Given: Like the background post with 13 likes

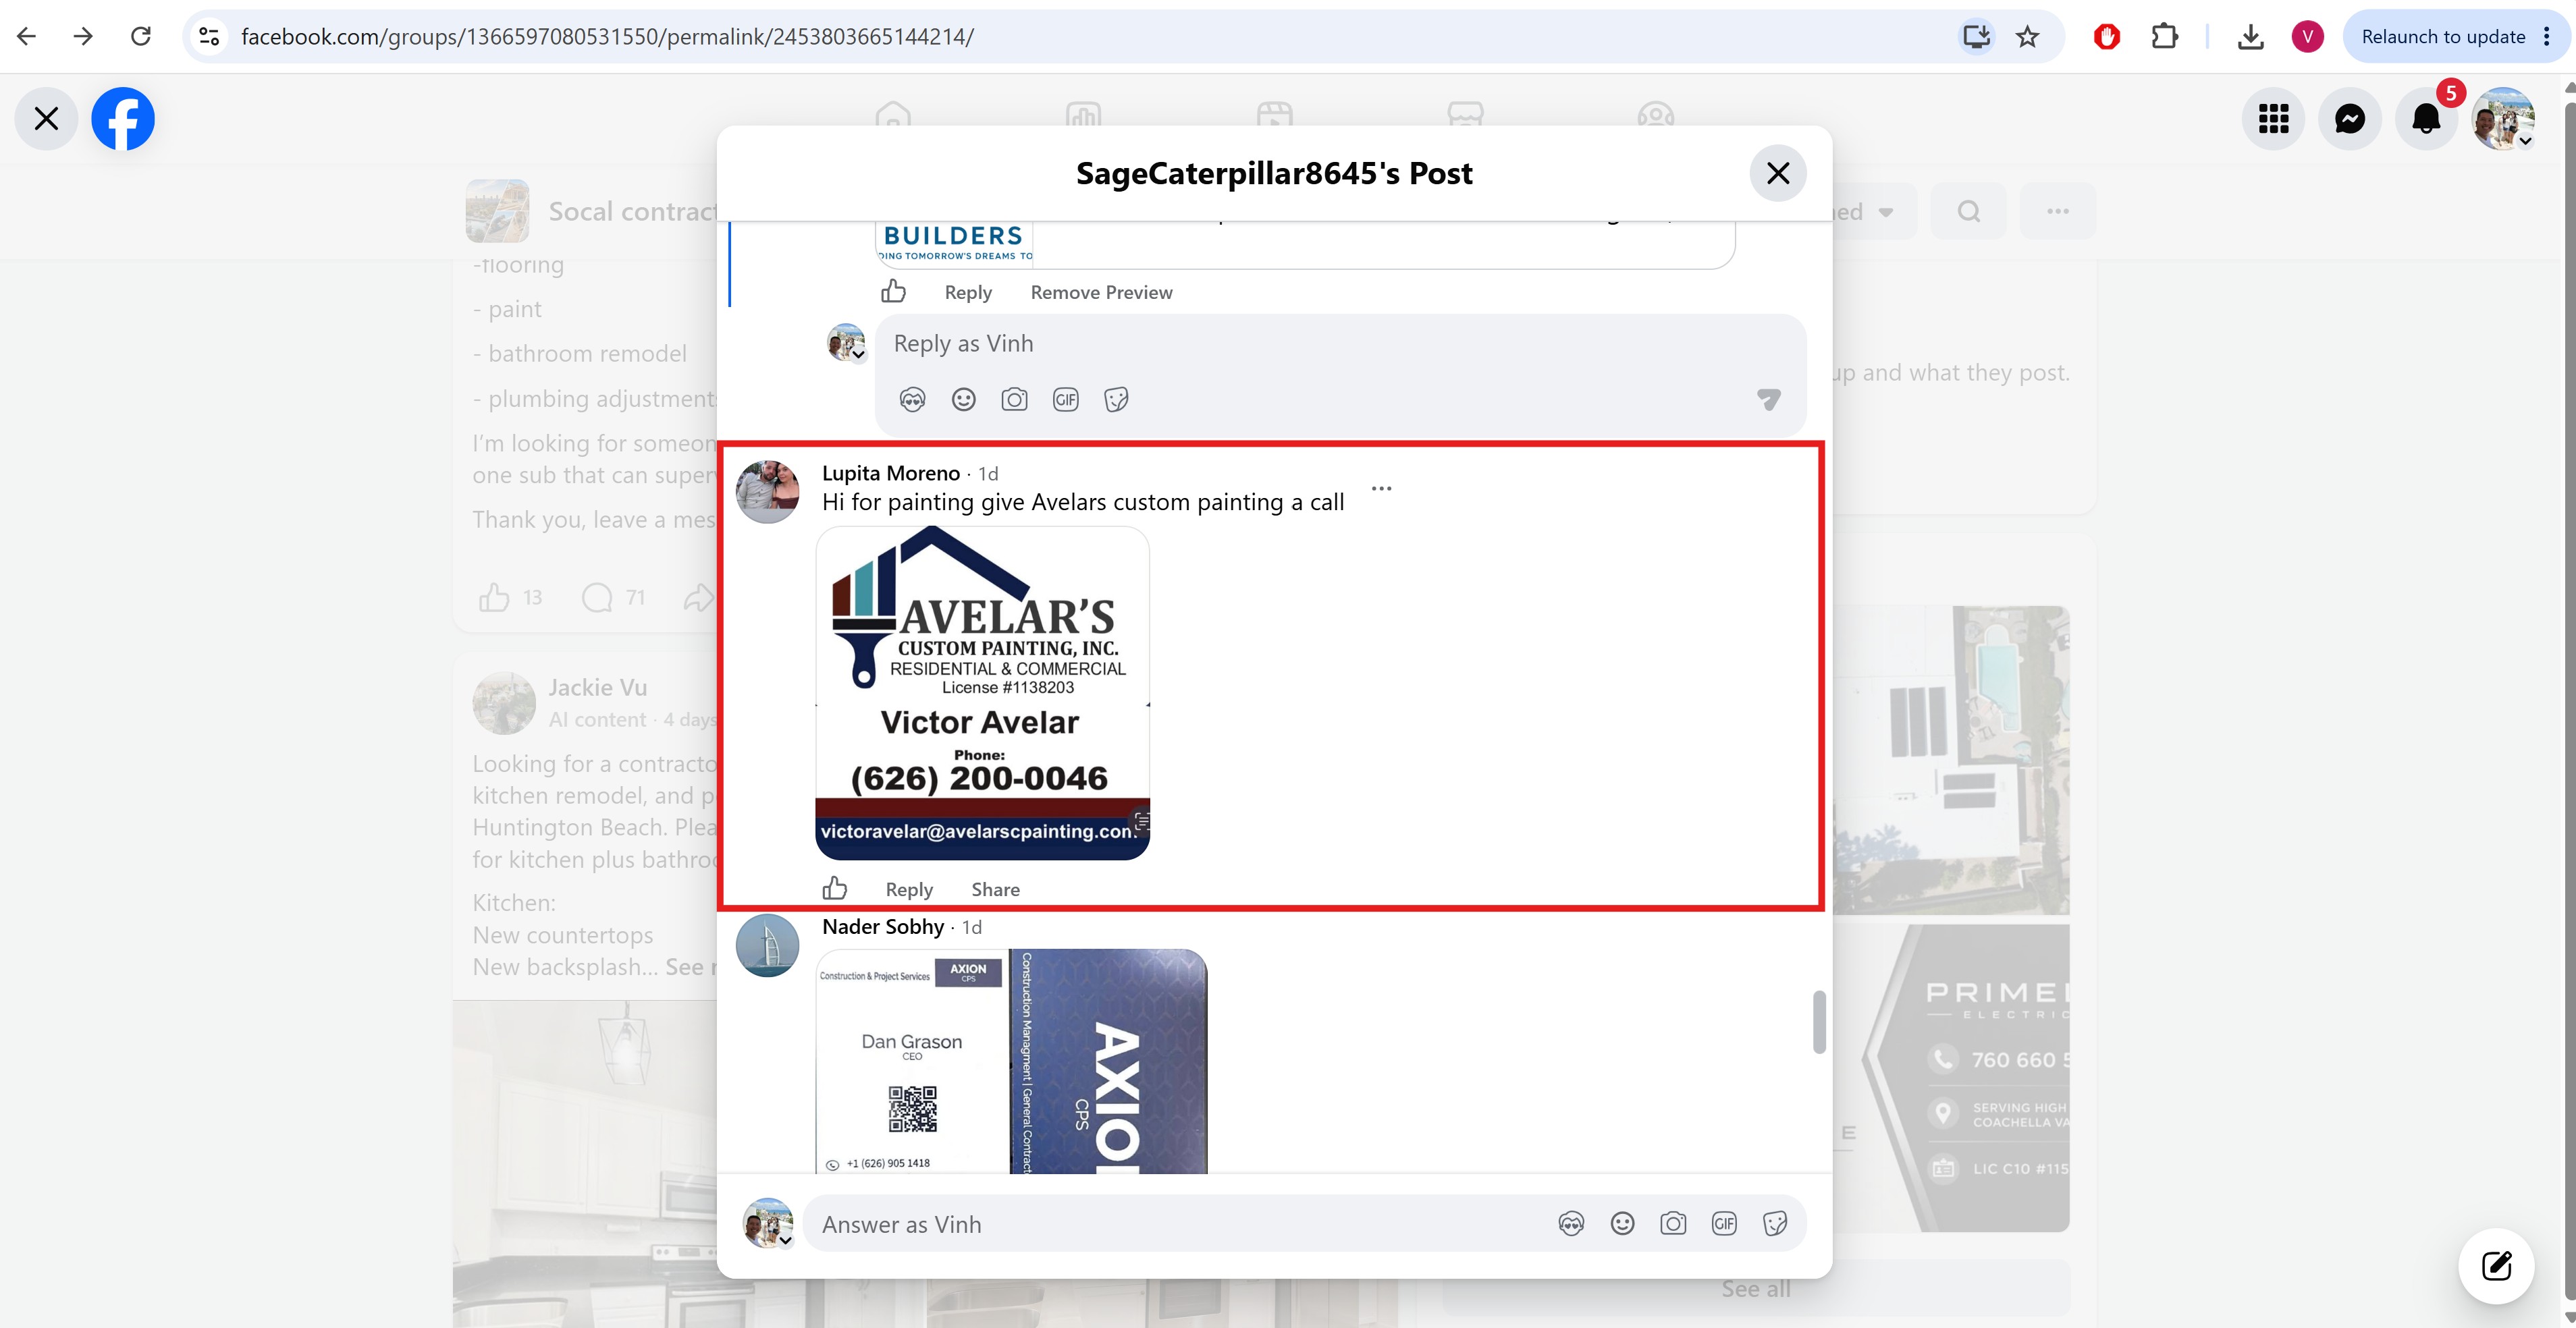Looking at the screenshot, I should coord(494,598).
